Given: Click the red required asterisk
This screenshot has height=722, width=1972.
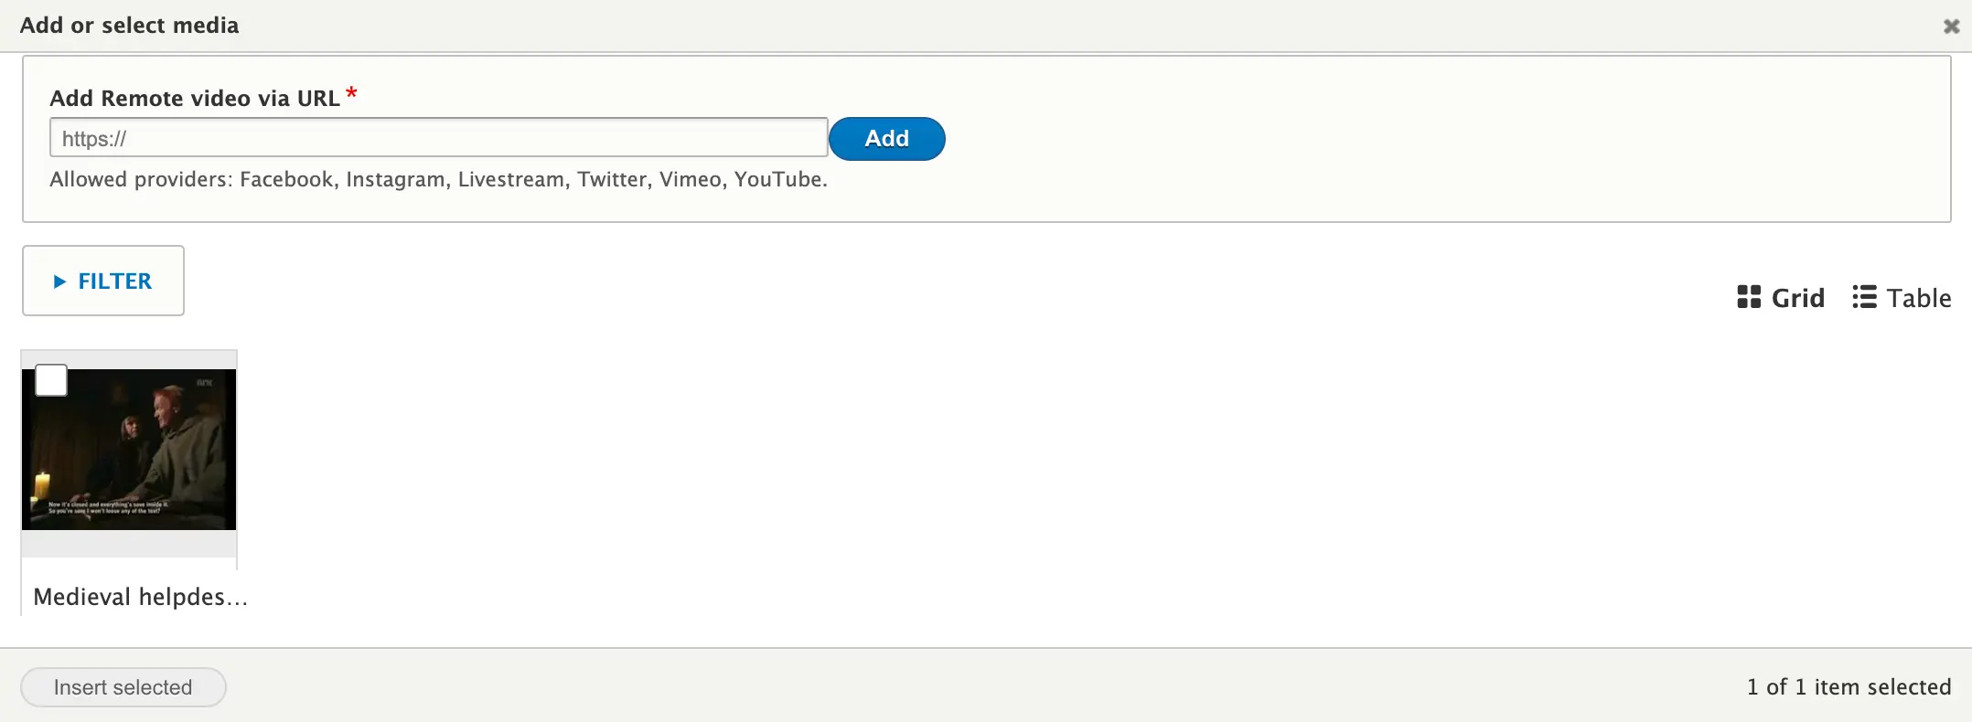Looking at the screenshot, I should point(351,93).
